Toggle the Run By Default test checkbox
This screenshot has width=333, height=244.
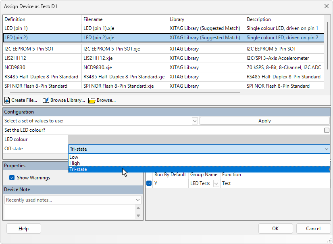[x=149, y=183]
